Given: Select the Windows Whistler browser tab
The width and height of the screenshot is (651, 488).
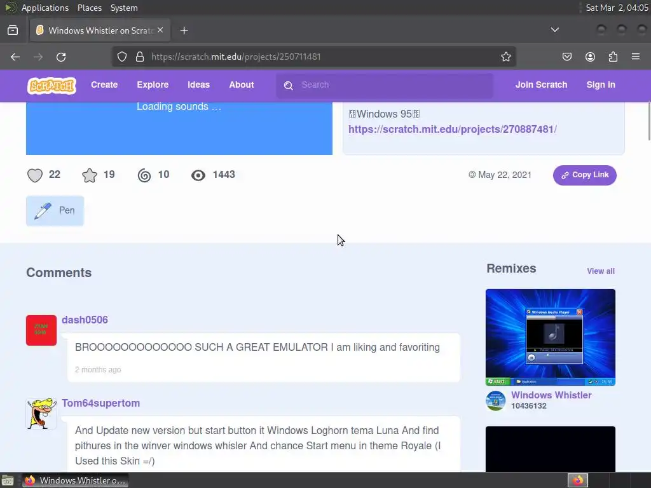Looking at the screenshot, I should click(100, 30).
